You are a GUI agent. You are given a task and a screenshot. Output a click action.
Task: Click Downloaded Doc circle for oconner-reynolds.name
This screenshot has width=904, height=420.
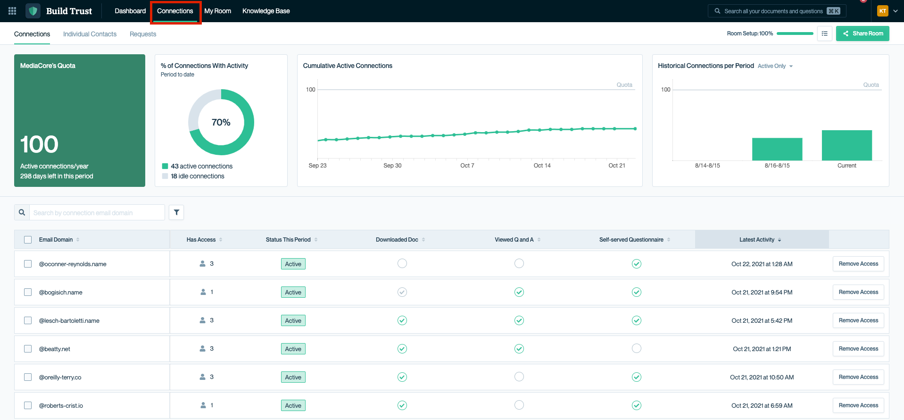point(402,264)
